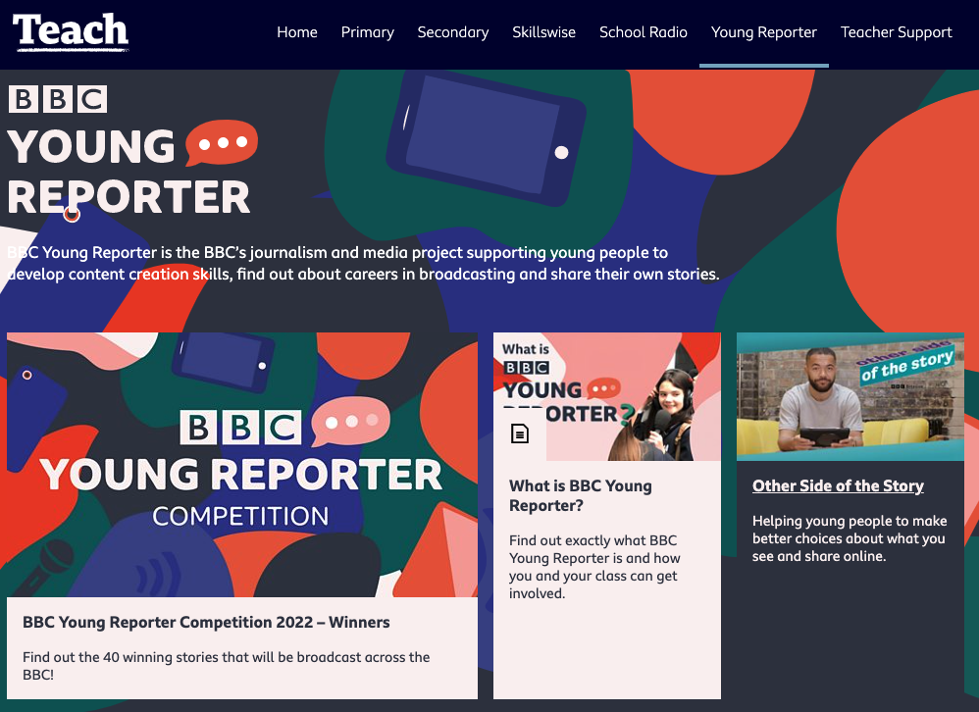
Task: Open the Secondary navigation link
Action: [453, 32]
